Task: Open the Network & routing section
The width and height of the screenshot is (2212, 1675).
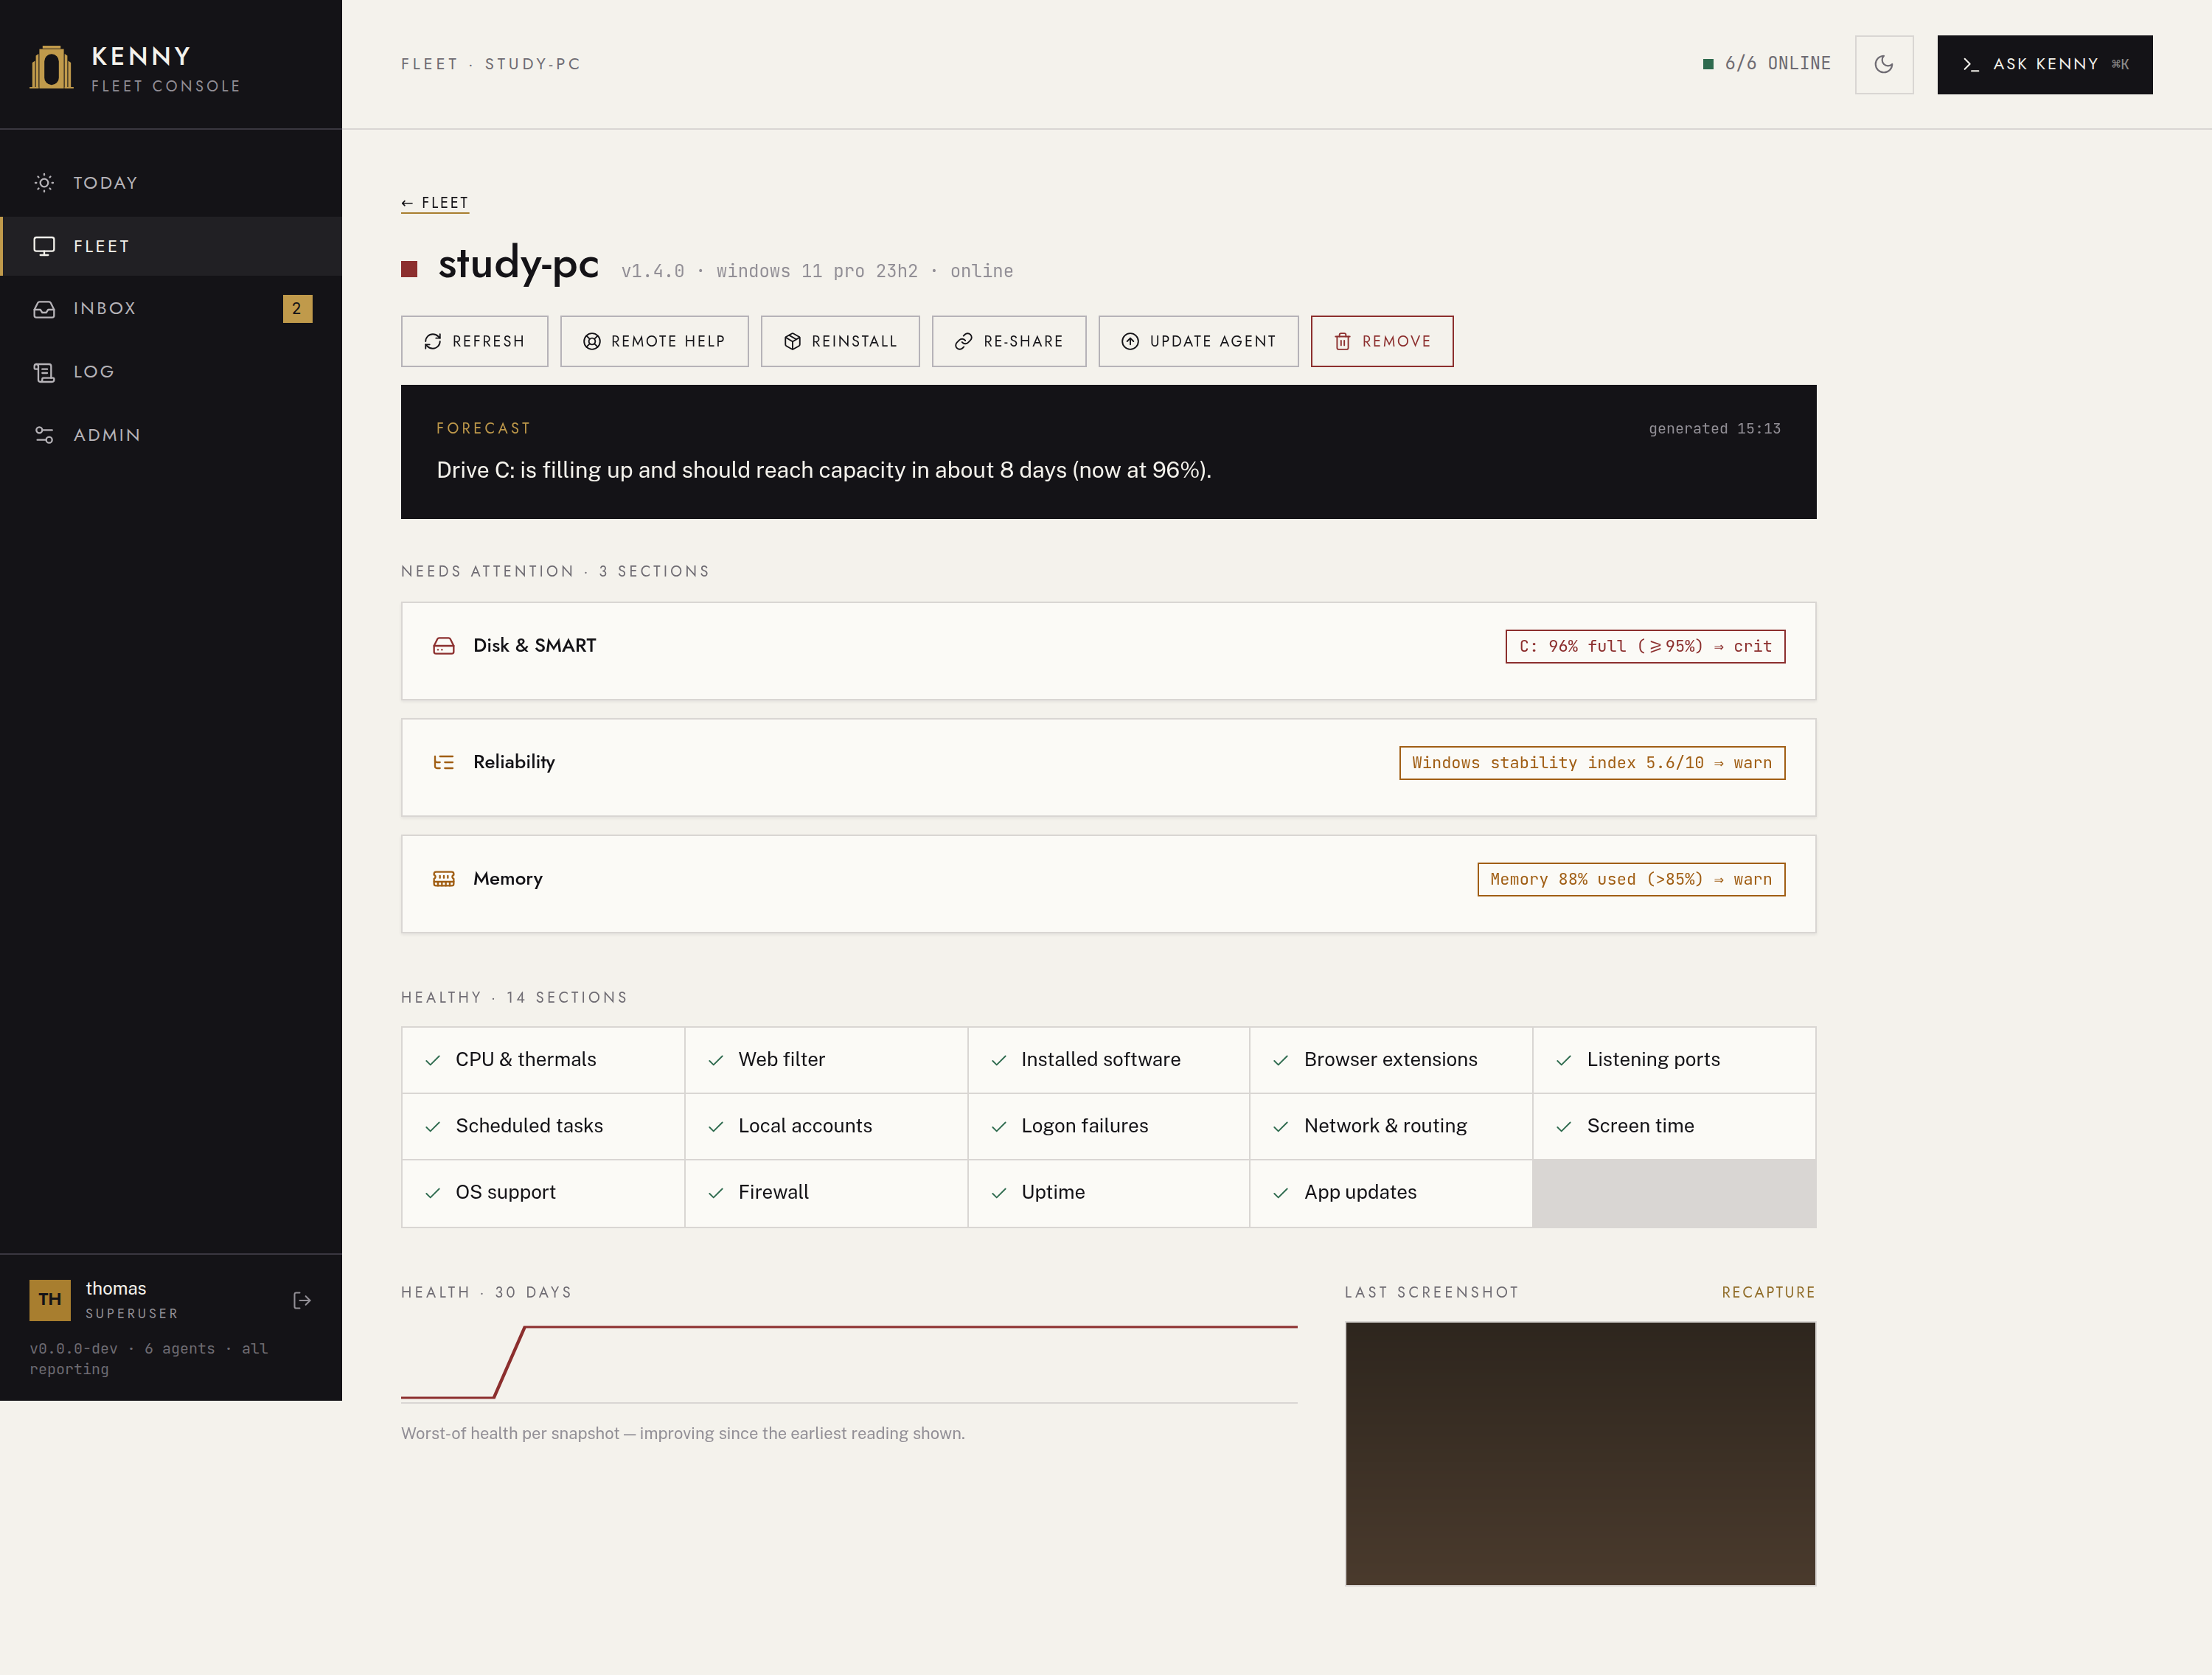Action: 1391,1126
